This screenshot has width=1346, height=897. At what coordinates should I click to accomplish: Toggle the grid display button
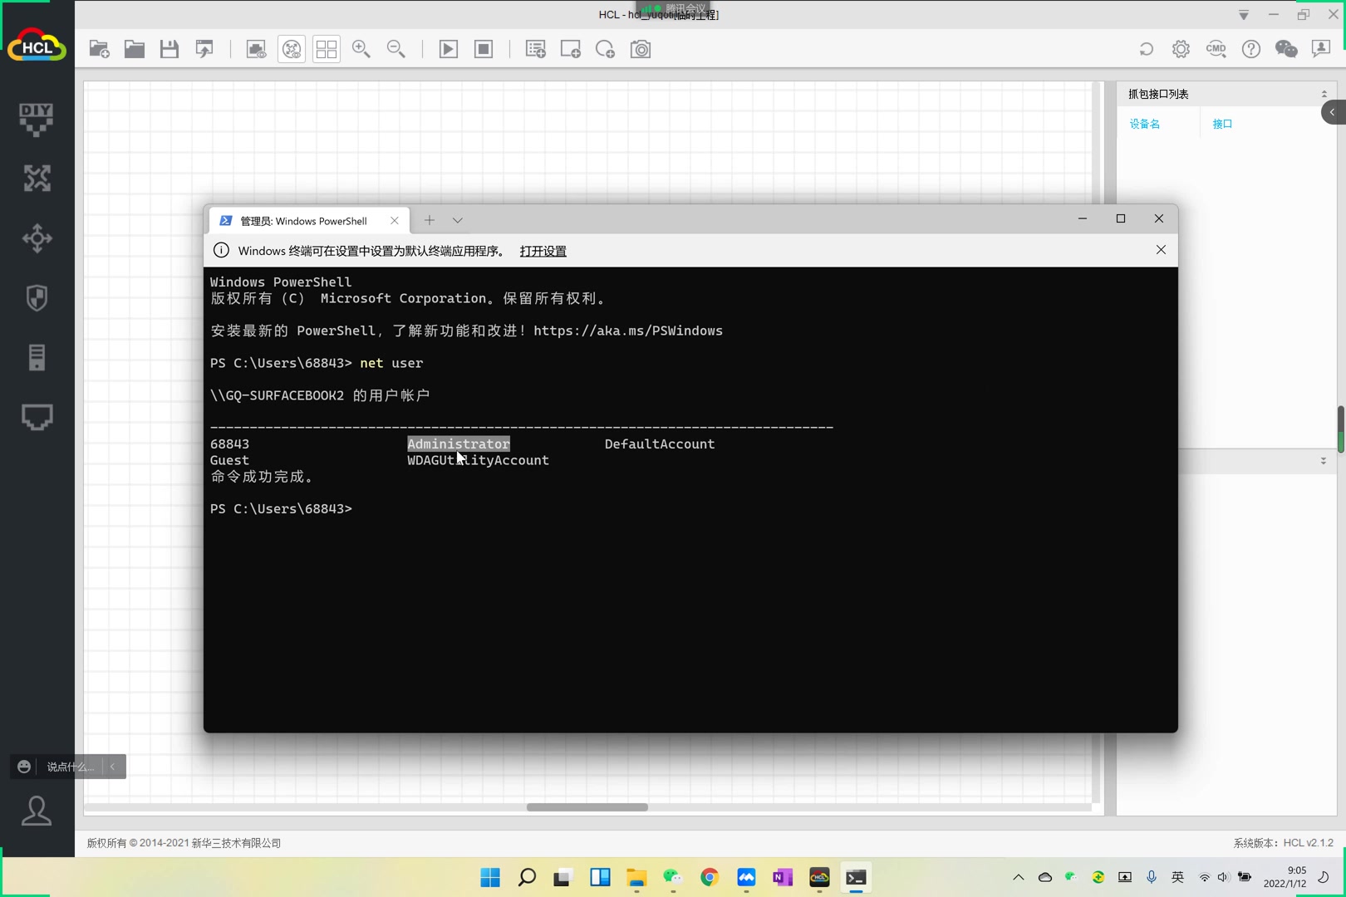click(x=327, y=49)
